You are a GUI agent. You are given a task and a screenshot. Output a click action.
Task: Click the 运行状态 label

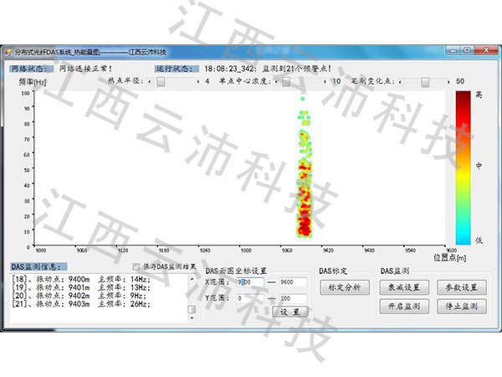tap(177, 69)
